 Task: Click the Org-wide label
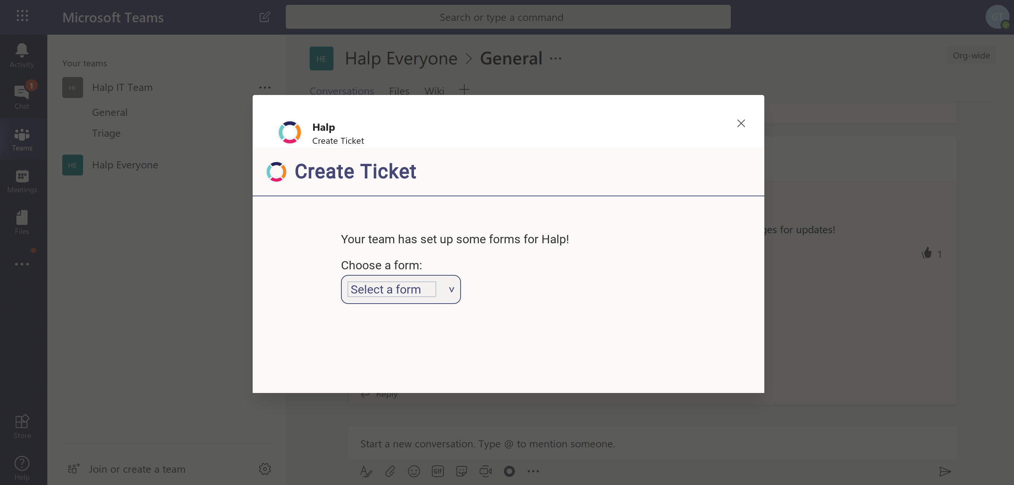971,56
